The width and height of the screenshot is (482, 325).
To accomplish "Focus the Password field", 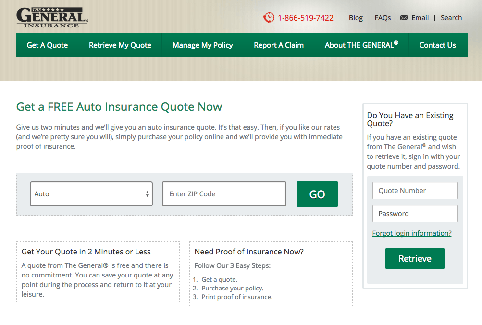I will coord(415,214).
